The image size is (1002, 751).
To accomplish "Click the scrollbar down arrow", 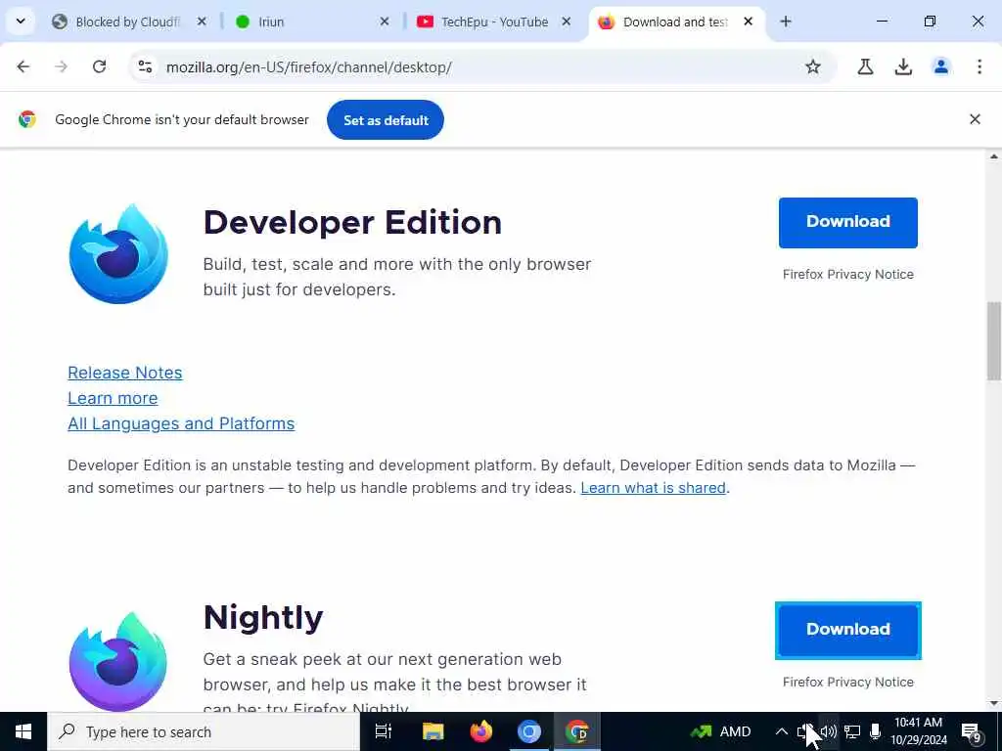I will tap(994, 704).
